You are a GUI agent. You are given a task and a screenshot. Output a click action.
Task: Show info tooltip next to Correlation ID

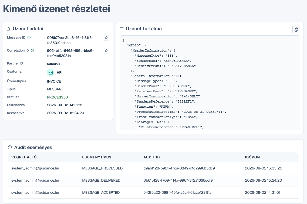32,50
